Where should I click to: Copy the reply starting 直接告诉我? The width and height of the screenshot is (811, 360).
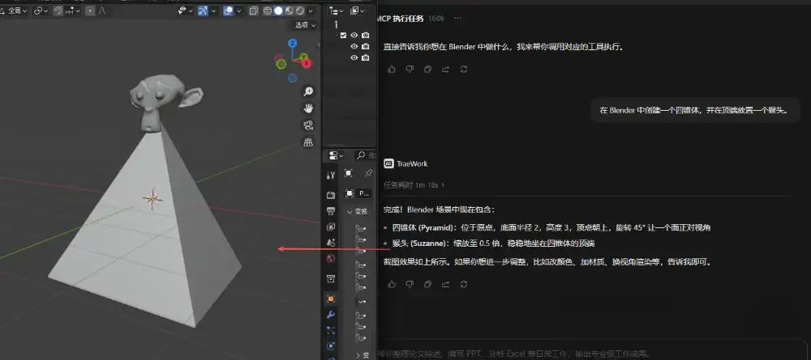(x=427, y=69)
